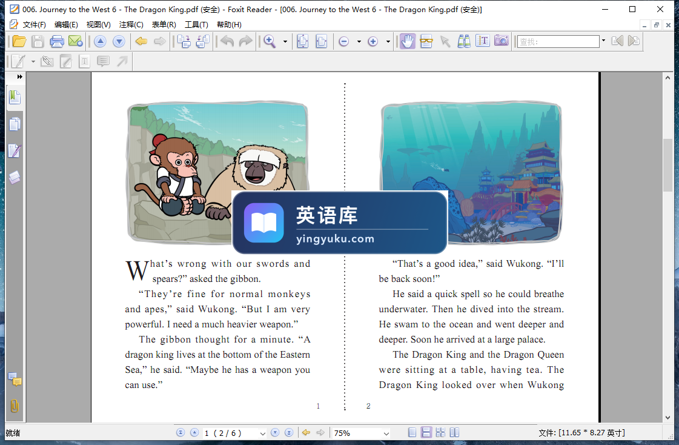Open the search options dropdown arrow
Screen dimensions: 679x445
point(604,41)
